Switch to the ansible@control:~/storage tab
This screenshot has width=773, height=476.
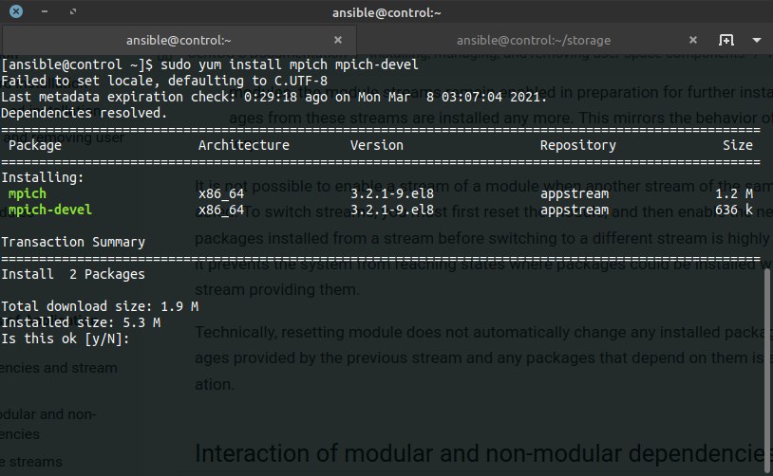[x=534, y=40]
